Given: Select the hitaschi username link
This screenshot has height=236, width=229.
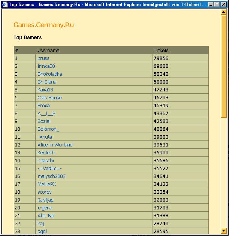Looking at the screenshot, I should coord(46,161).
